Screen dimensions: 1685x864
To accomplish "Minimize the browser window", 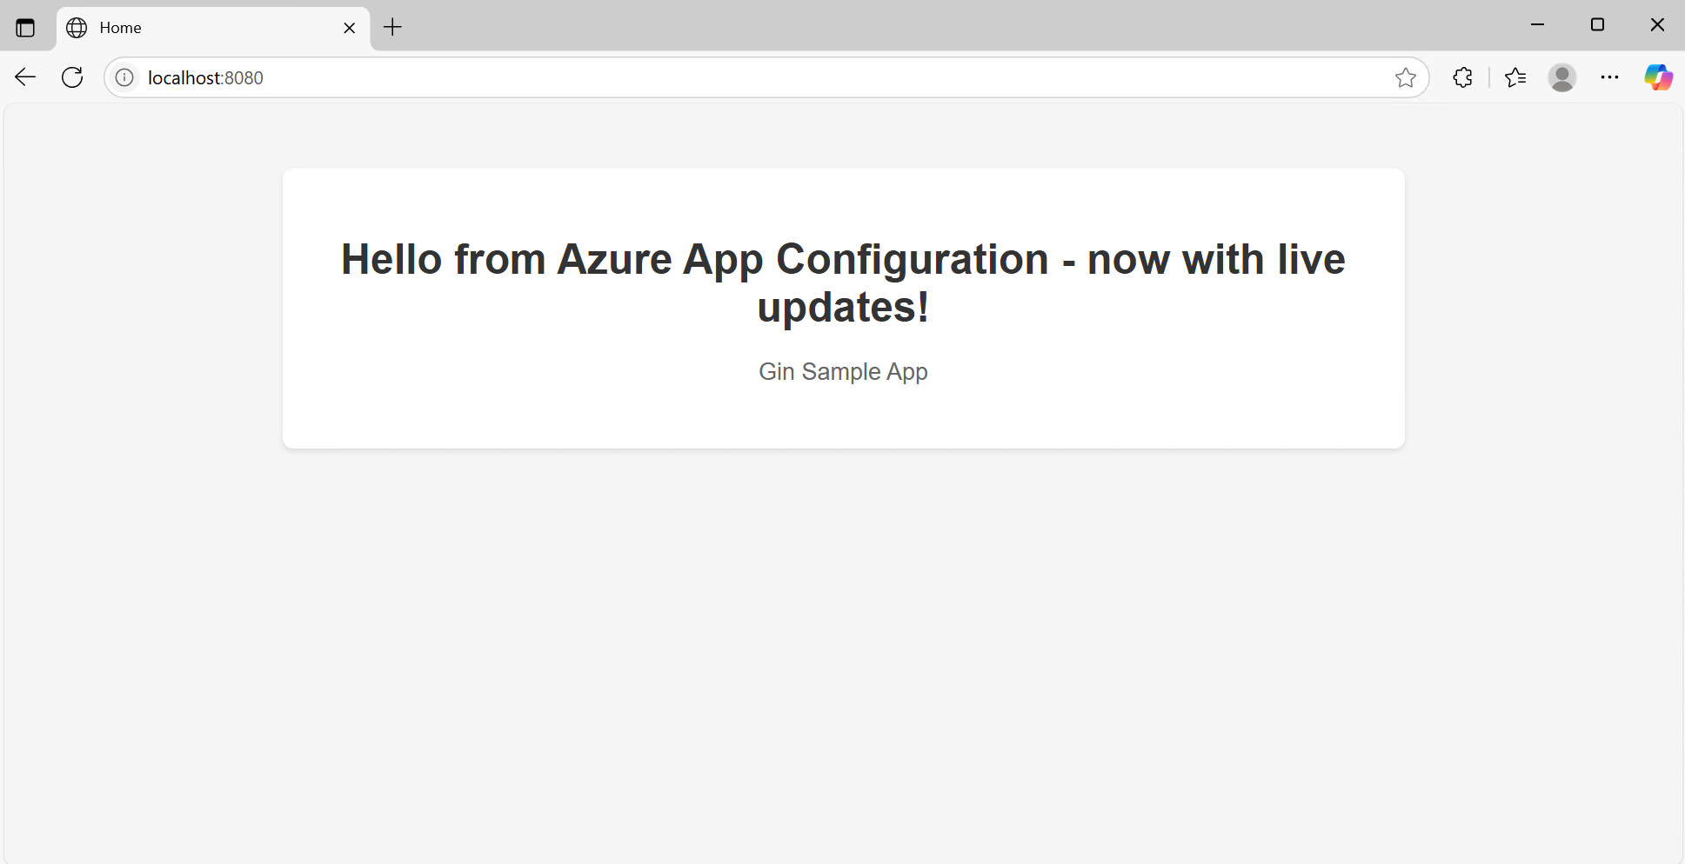I will (x=1537, y=25).
